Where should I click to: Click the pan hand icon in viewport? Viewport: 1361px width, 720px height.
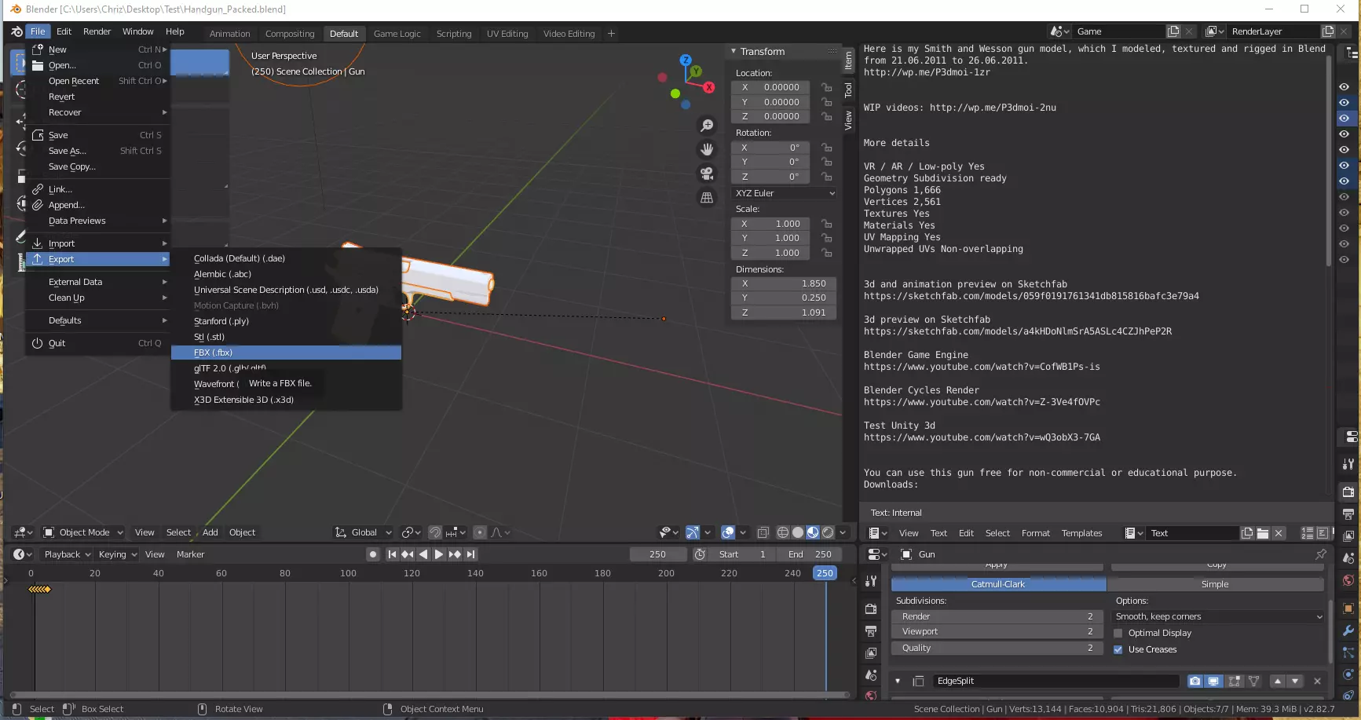(707, 149)
